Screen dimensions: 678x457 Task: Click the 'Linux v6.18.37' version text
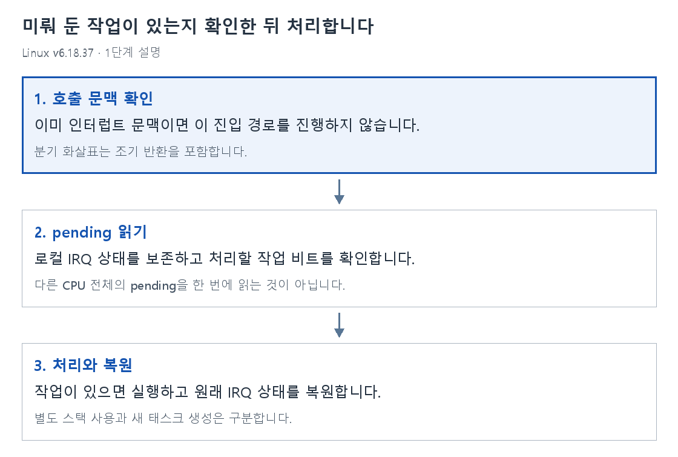(x=58, y=53)
